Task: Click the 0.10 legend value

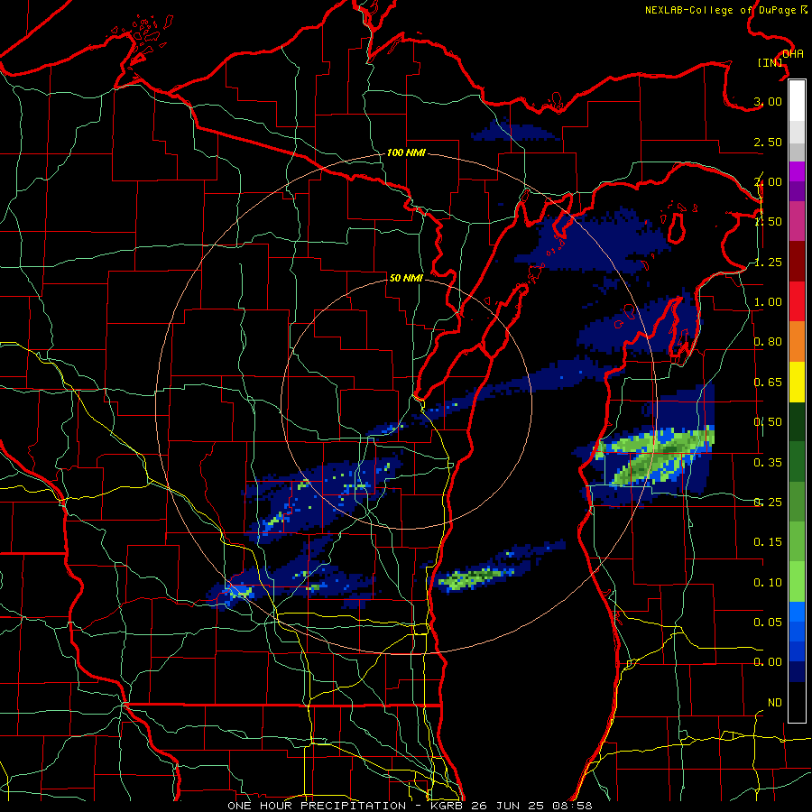Action: coord(768,583)
